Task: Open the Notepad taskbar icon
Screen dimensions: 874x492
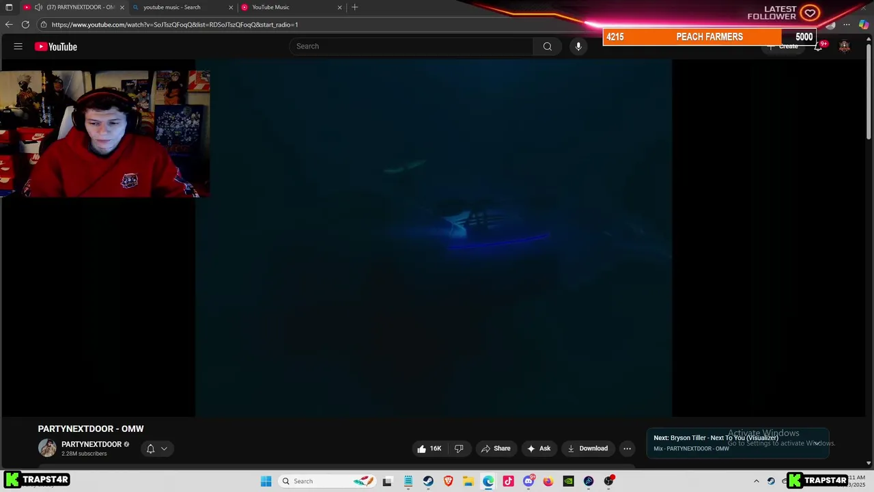Action: coord(408,481)
